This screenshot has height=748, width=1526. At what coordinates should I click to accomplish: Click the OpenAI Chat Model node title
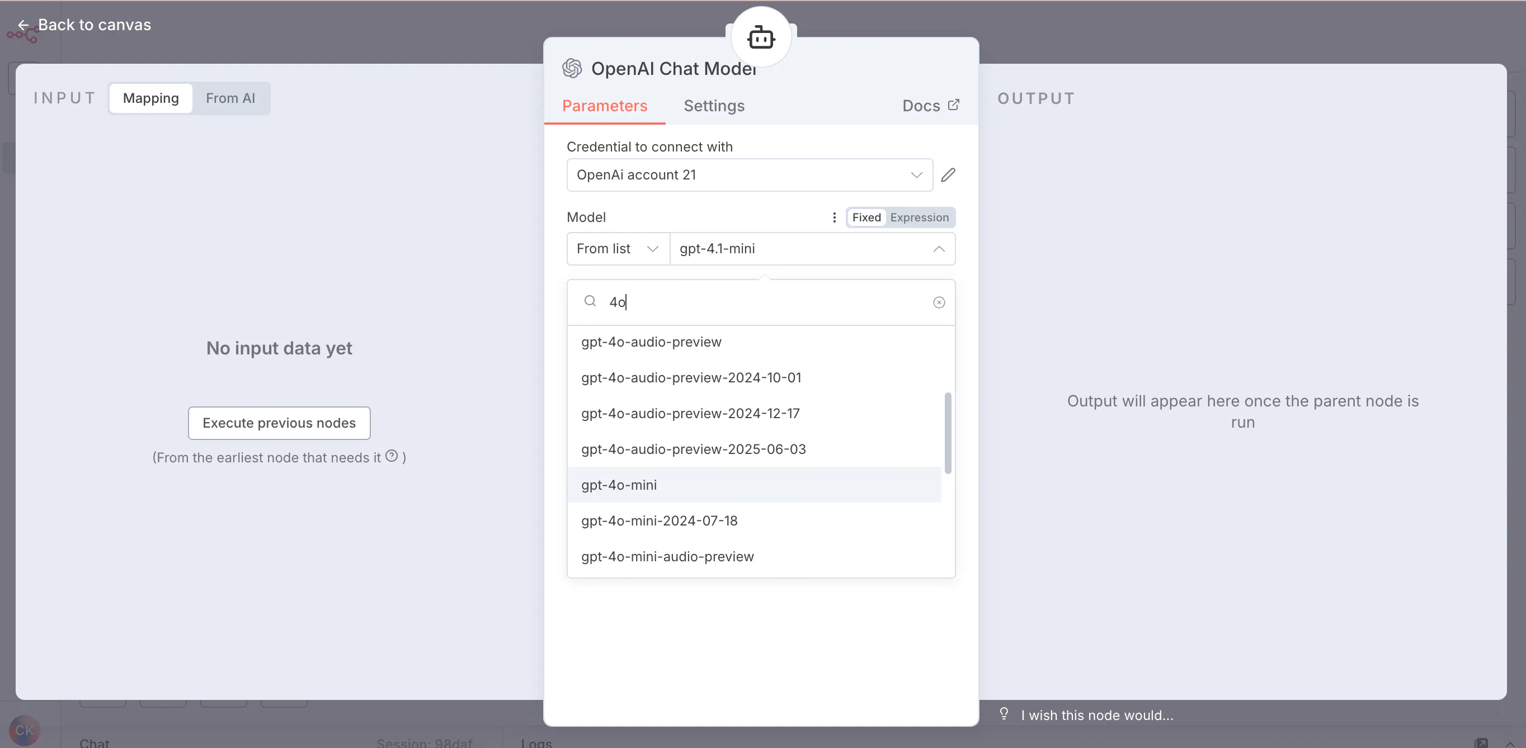[673, 69]
